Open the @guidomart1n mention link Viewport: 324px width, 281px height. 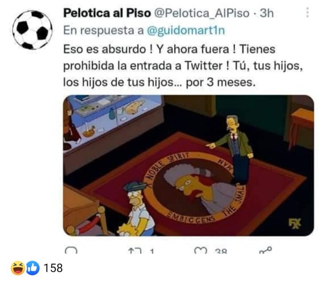point(186,30)
